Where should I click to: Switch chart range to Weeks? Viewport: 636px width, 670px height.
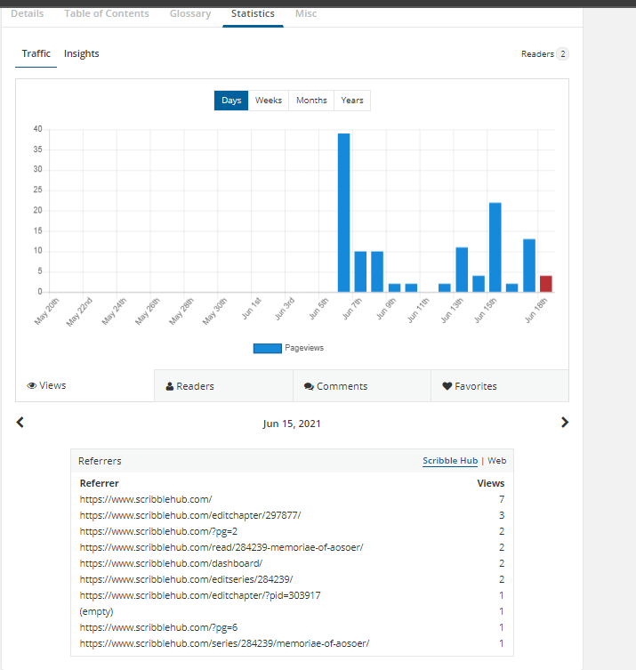pyautogui.click(x=269, y=101)
